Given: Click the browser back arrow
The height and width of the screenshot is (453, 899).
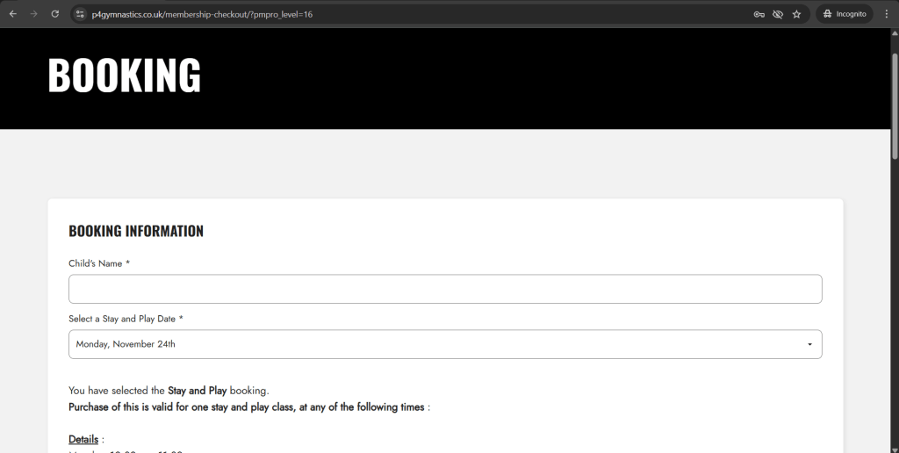Looking at the screenshot, I should click(x=12, y=14).
